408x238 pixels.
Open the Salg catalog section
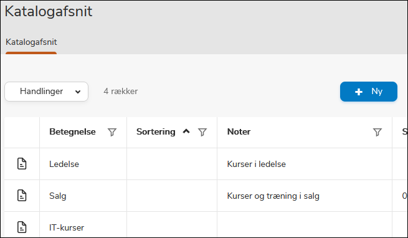click(57, 196)
